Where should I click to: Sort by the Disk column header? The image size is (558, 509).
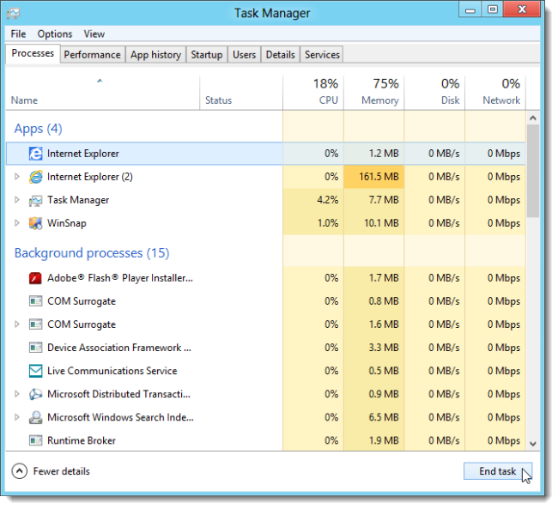tap(434, 93)
